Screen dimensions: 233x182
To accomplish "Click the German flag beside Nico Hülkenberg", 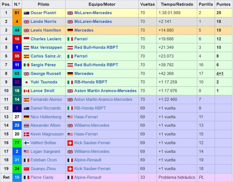I will click(x=27, y=117).
